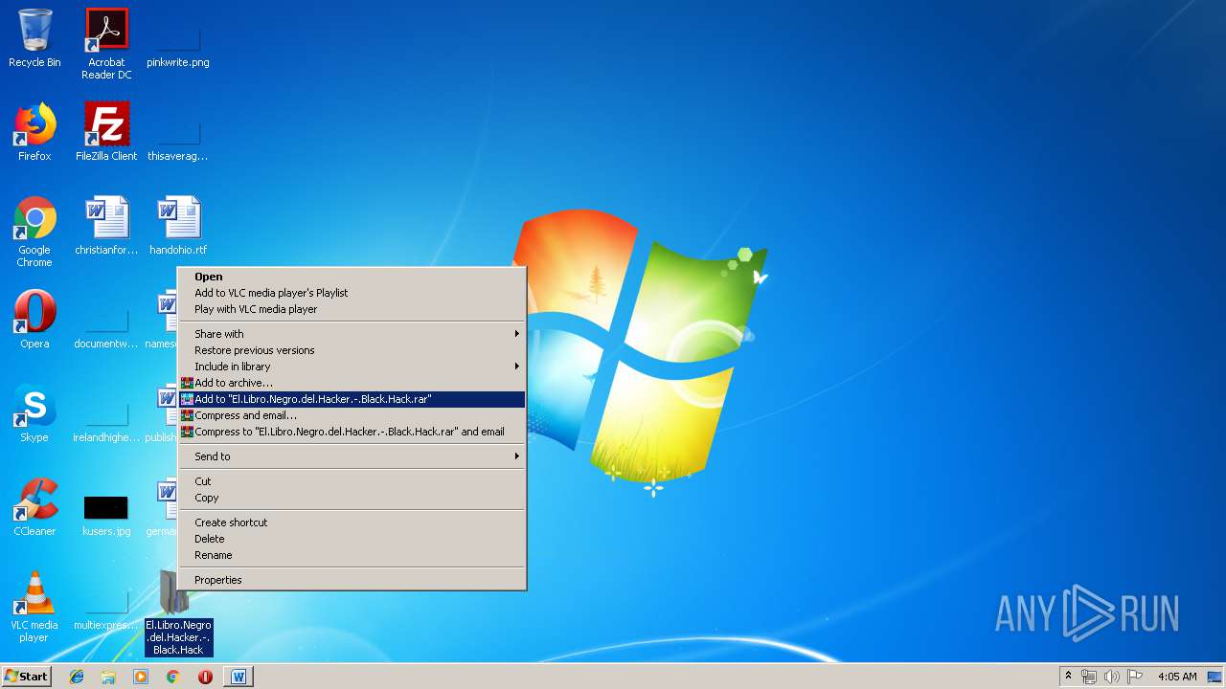
Task: Choose Create shortcut entry
Action: pyautogui.click(x=352, y=522)
